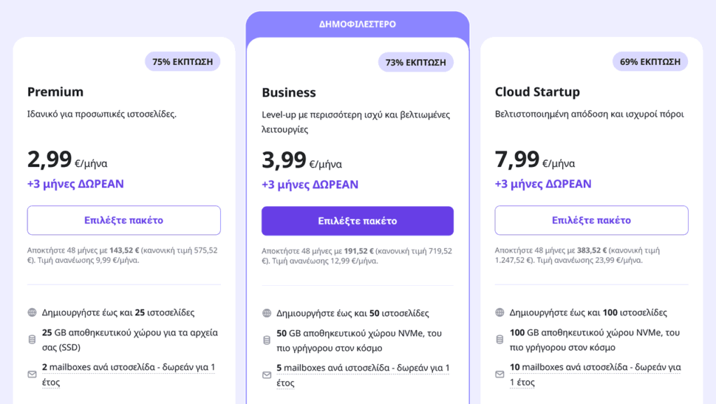The image size is (716, 404).
Task: Click the database icon in Business plan
Action: [266, 340]
